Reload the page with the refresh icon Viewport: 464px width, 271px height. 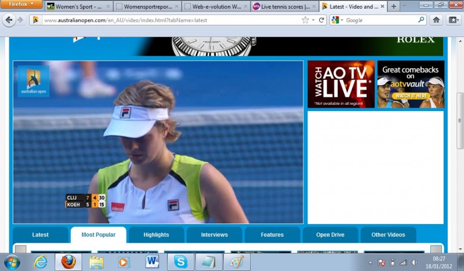(x=321, y=20)
